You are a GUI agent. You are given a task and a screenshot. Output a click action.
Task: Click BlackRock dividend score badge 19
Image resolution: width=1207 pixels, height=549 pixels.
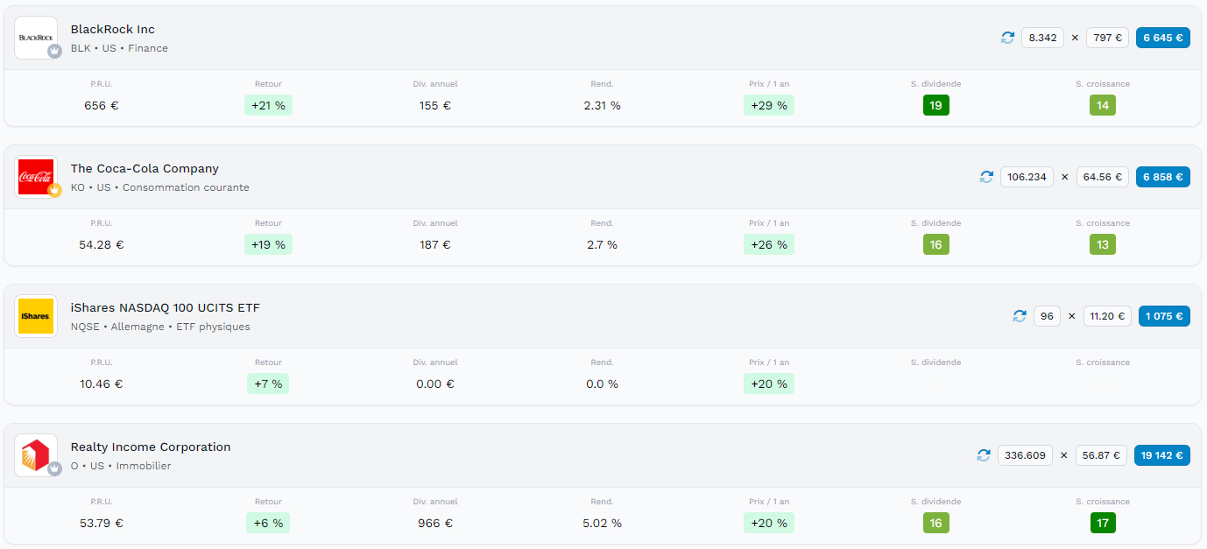935,106
